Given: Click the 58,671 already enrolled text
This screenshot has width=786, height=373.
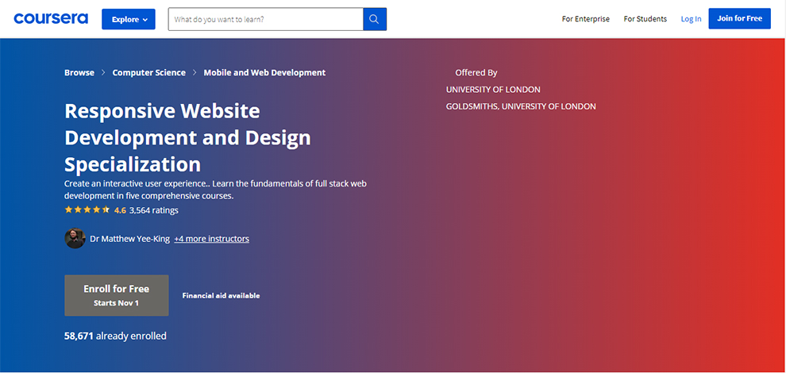Looking at the screenshot, I should click(115, 336).
